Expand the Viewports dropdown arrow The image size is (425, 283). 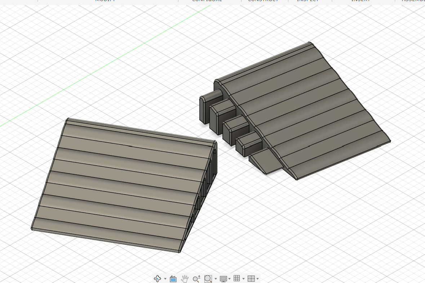[257, 279]
